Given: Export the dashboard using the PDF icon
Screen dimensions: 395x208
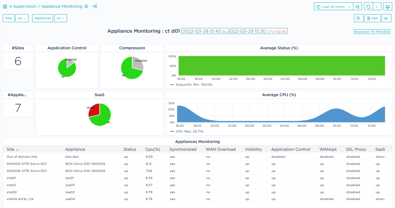Looking at the screenshot, I should coord(372,18).
